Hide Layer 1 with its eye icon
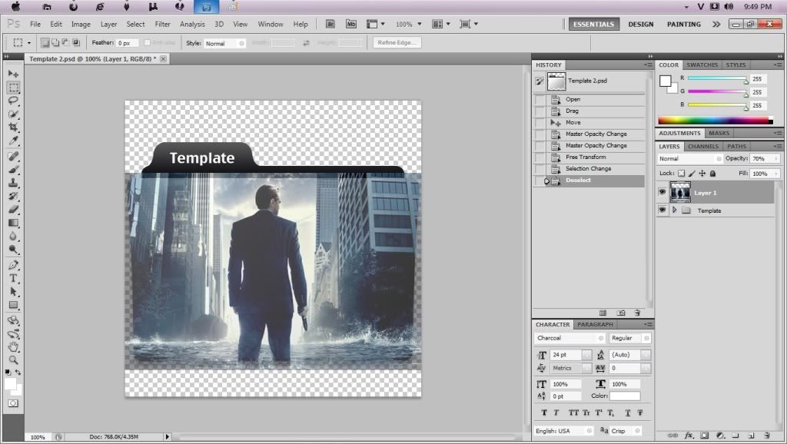This screenshot has width=787, height=444. (x=662, y=193)
